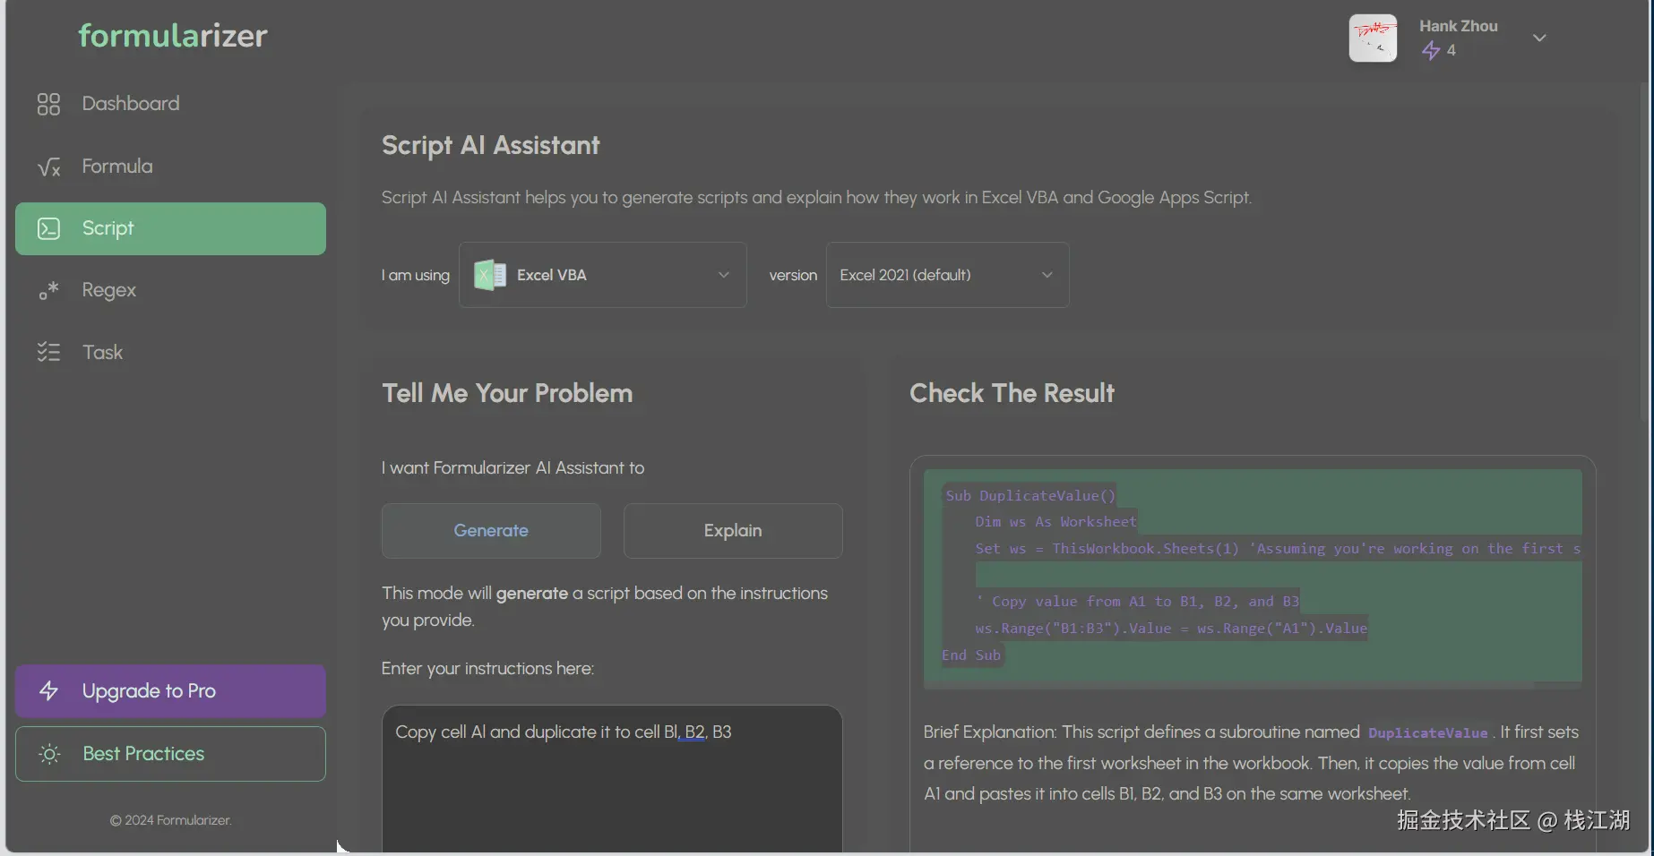
Task: Click the lightning bolt icon in Upgrade
Action: [x=48, y=691]
